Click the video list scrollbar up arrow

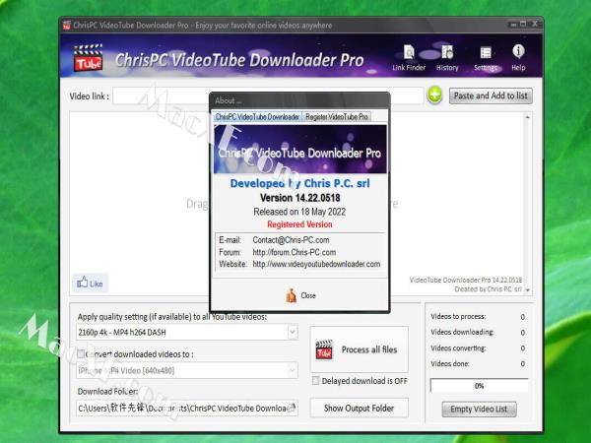528,117
